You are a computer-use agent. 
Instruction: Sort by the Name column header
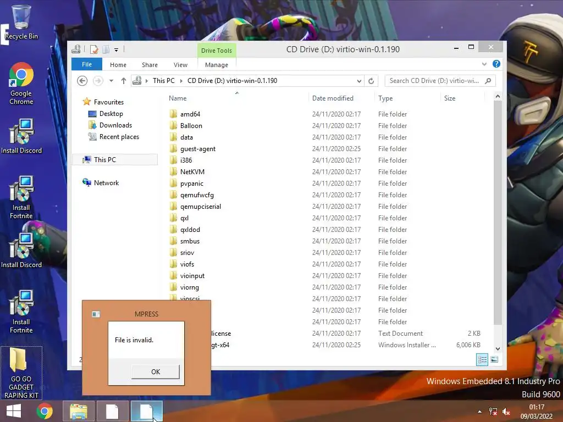(x=178, y=98)
